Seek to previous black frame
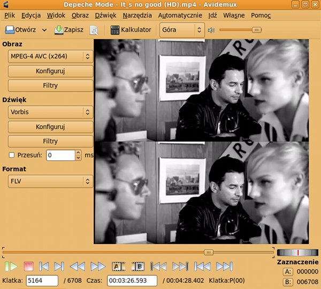The width and height of the screenshot is (321, 289). (x=158, y=266)
